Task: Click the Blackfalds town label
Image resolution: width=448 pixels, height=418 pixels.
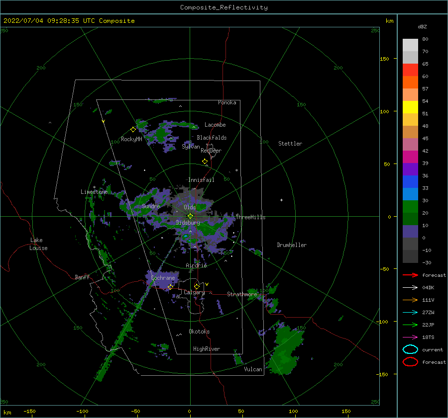Action: [x=212, y=138]
